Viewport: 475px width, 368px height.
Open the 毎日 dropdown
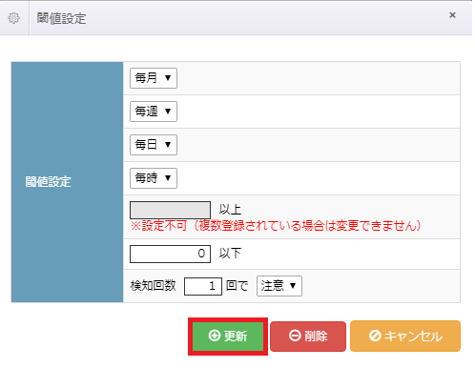[154, 145]
